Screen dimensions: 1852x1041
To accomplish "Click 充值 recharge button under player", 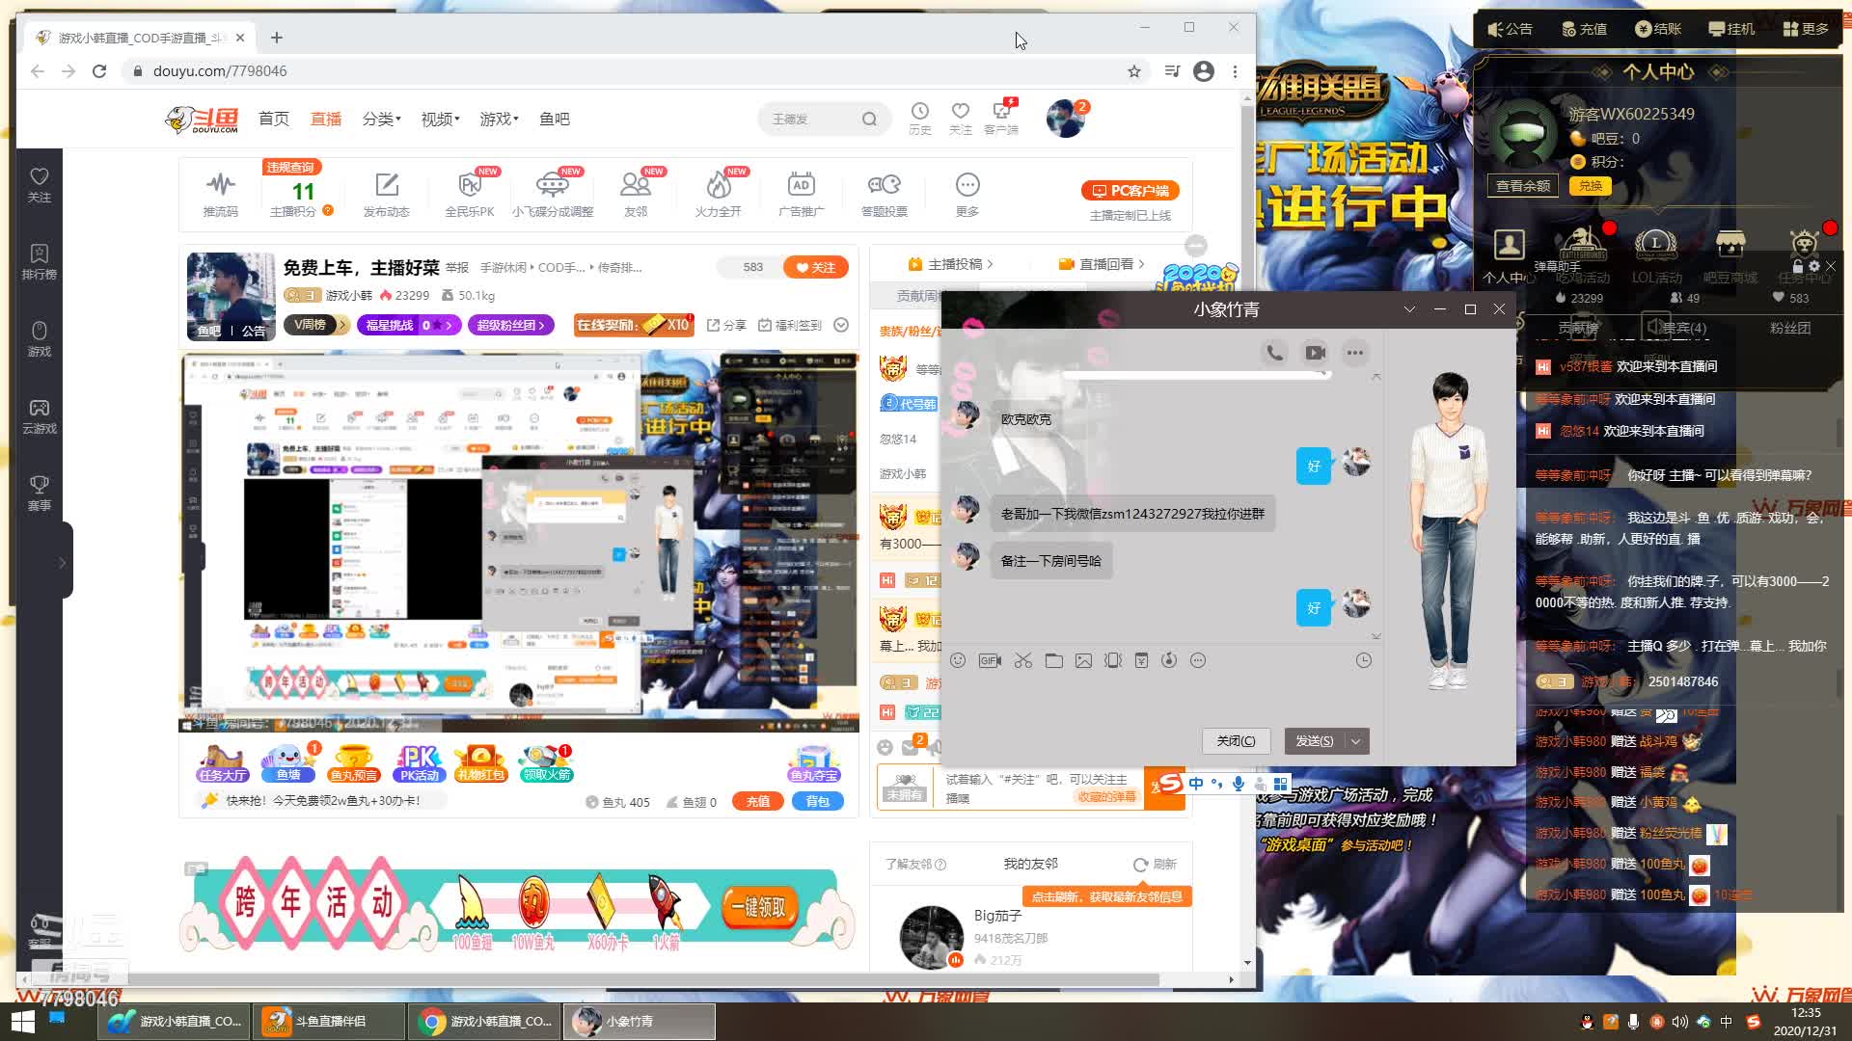I will coord(758,802).
